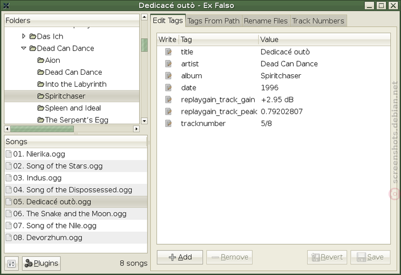Toggle the write icon for replaygain_track_gain

pos(168,99)
